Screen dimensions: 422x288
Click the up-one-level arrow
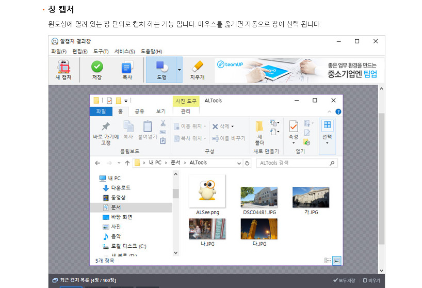tap(127, 163)
